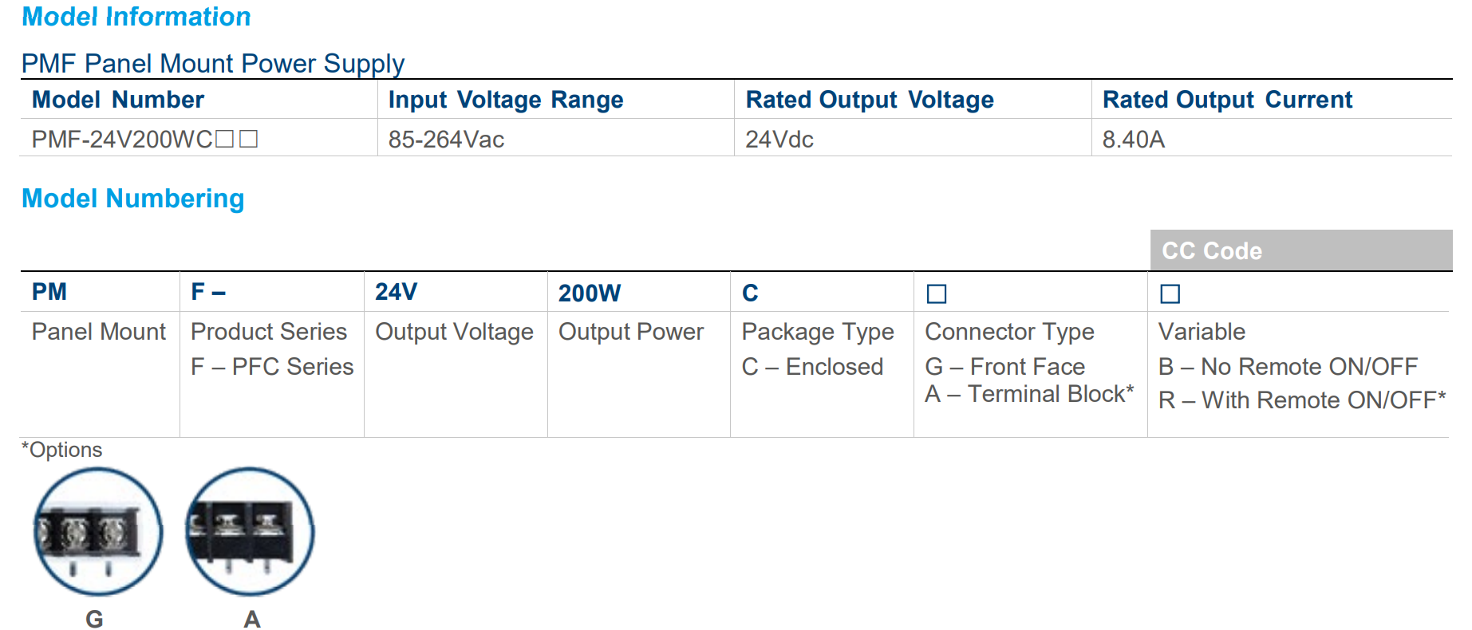The height and width of the screenshot is (630, 1472).
Task: Click the empty box above Variable
Action: click(1170, 294)
